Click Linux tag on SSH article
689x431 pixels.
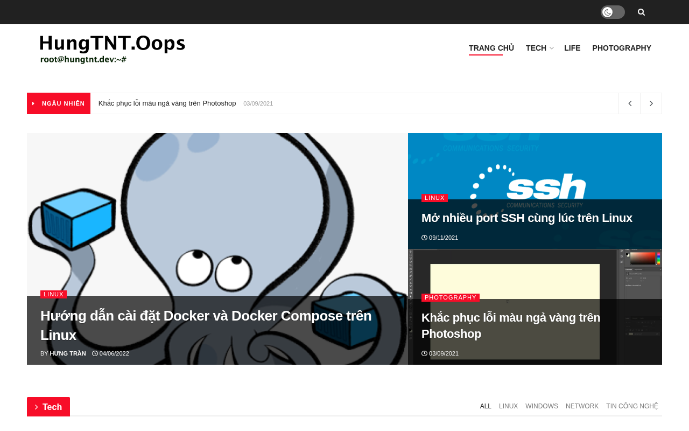(x=434, y=198)
